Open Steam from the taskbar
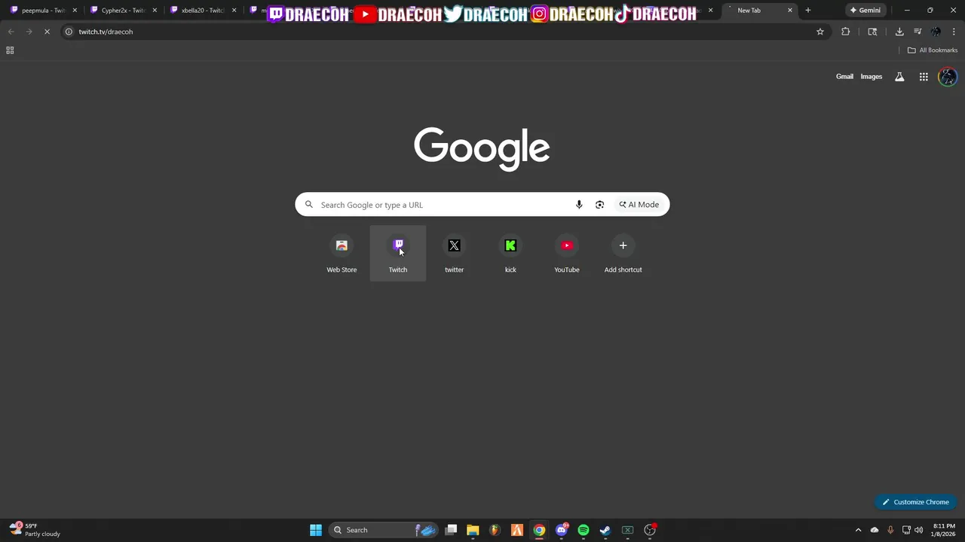This screenshot has width=965, height=542. (605, 530)
